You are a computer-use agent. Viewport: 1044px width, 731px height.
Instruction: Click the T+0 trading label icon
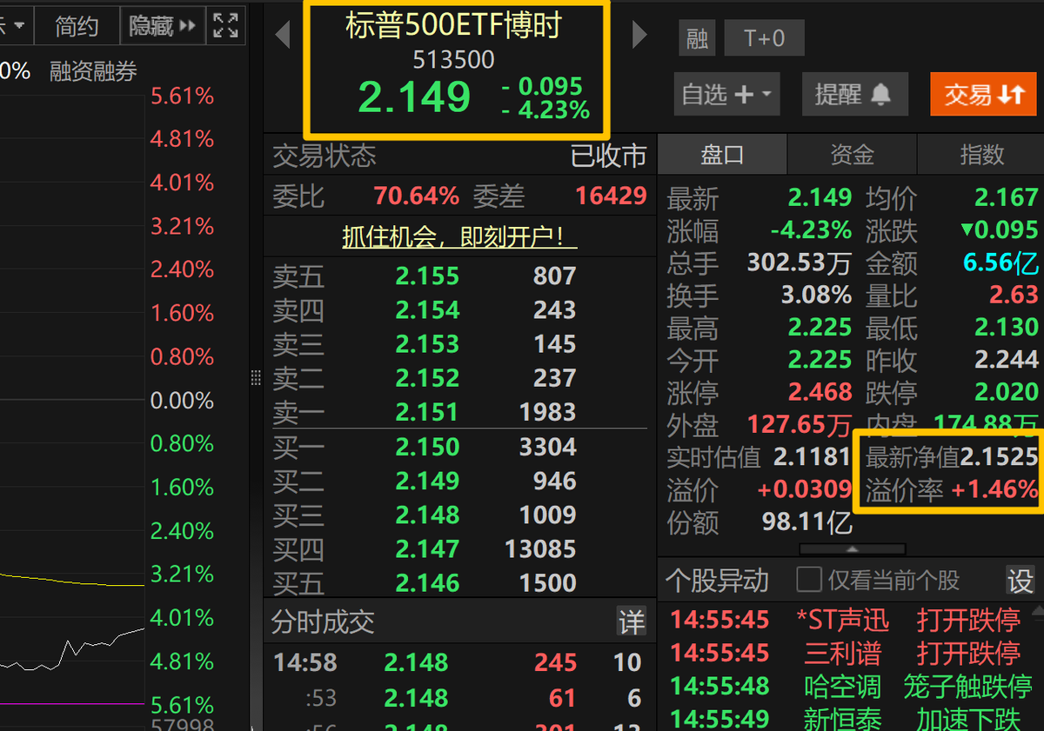764,38
